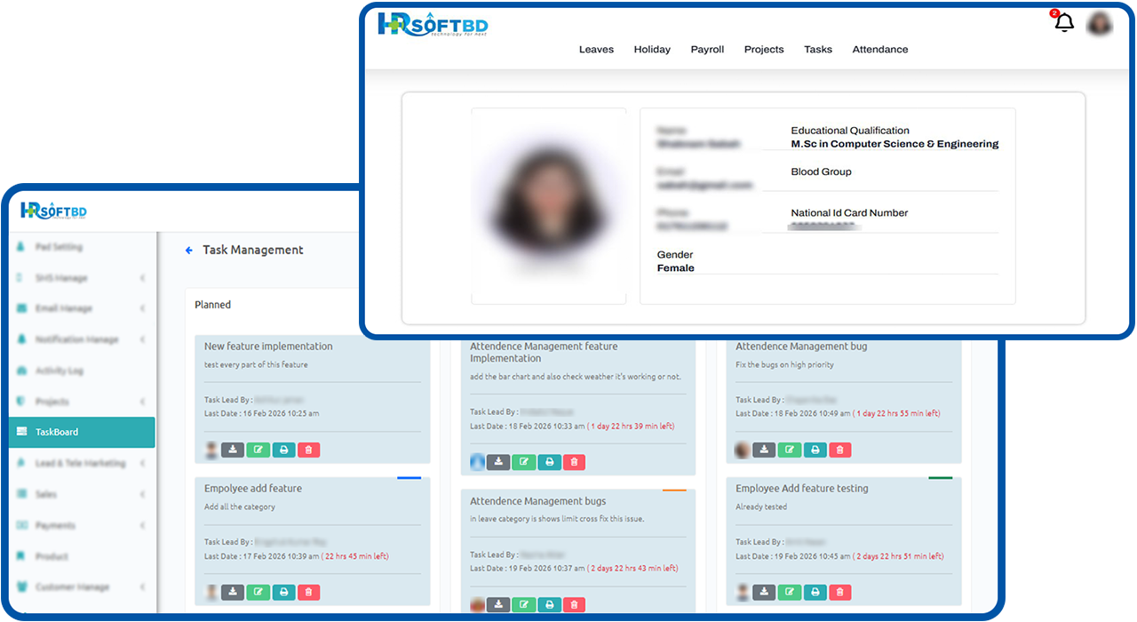Download the "New feature implementation" task
This screenshot has width=1137, height=622.
pyautogui.click(x=233, y=451)
